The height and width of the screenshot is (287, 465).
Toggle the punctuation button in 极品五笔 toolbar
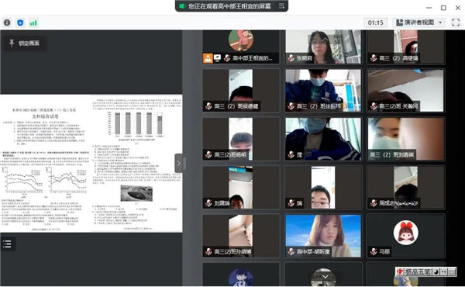tap(443, 271)
